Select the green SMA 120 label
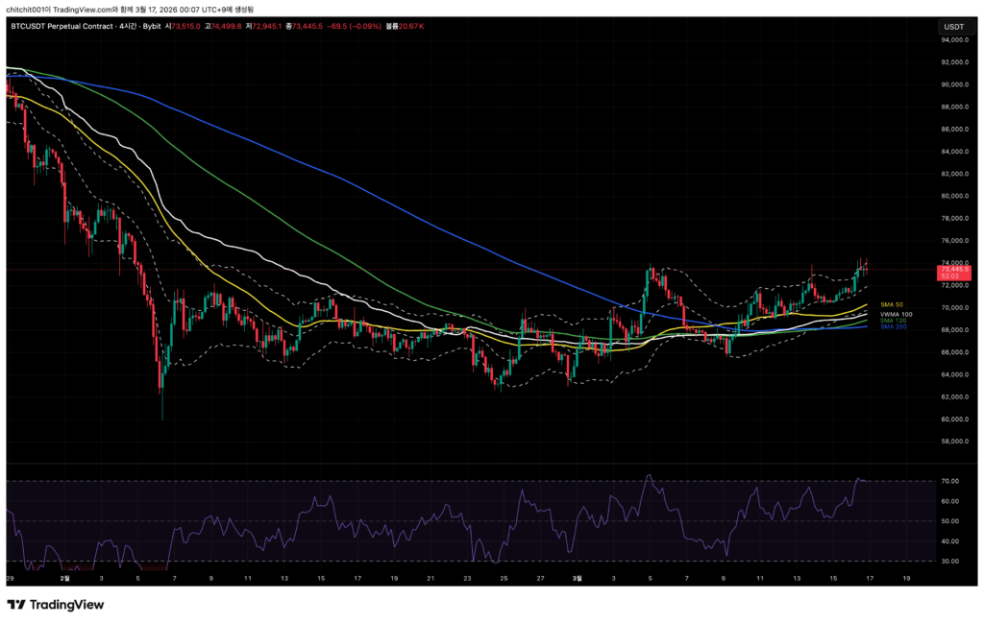This screenshot has height=623, width=984. coord(894,321)
